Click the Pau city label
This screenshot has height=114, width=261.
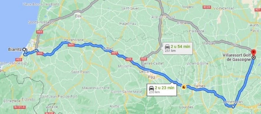click(x=152, y=77)
